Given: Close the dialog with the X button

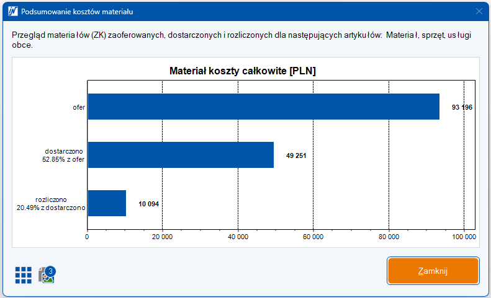Looking at the screenshot, I should (479, 11).
